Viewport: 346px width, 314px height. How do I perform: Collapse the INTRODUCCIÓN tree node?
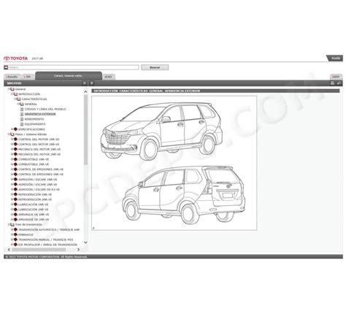click(x=12, y=94)
